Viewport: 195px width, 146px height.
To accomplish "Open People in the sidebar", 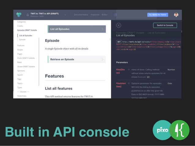I will click(20, 50).
